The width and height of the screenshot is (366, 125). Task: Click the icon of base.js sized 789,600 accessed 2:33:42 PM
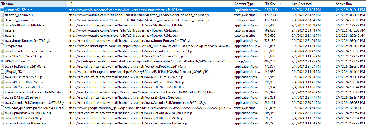pyautogui.click(x=2, y=35)
